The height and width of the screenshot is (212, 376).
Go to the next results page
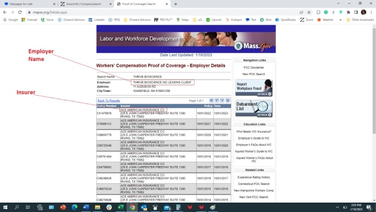pyautogui.click(x=222, y=101)
